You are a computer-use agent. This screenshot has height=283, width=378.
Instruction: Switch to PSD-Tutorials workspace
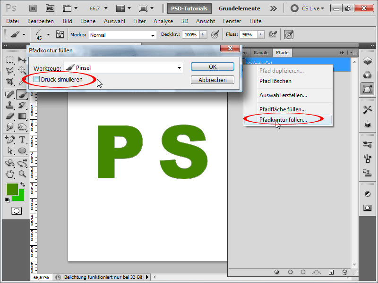(189, 8)
